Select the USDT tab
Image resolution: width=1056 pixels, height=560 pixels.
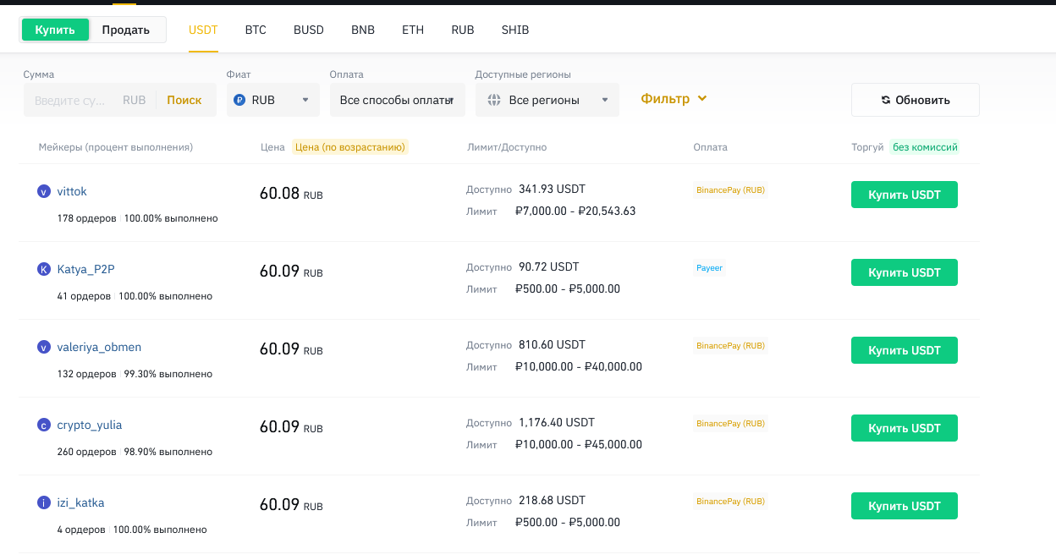[203, 30]
